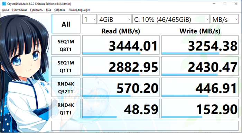
Task: Start the SEQ1M Q8T1 test
Action: click(66, 45)
